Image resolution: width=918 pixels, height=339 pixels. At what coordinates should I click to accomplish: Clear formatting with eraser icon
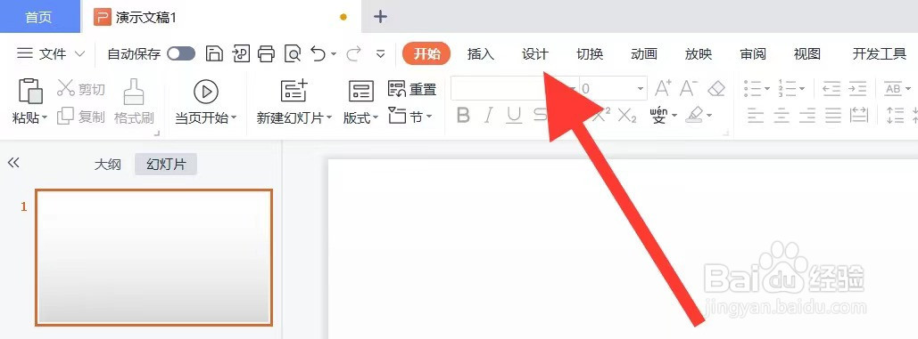point(716,89)
